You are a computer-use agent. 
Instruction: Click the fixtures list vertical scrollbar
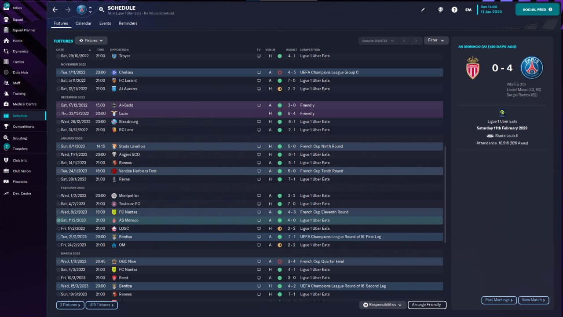click(x=445, y=195)
